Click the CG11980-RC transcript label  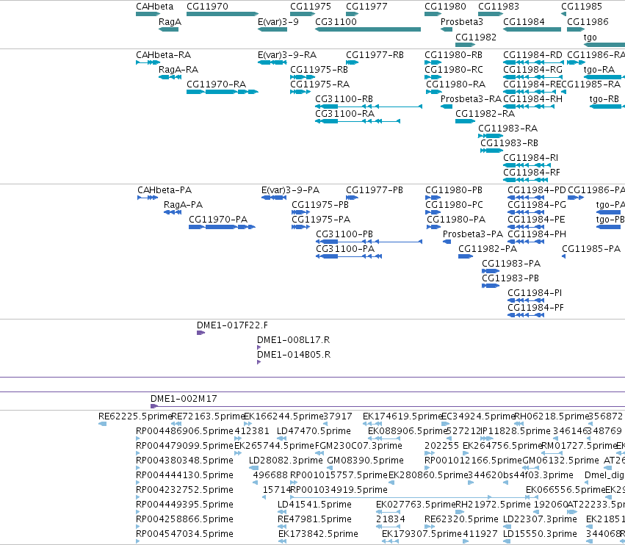[x=454, y=69]
